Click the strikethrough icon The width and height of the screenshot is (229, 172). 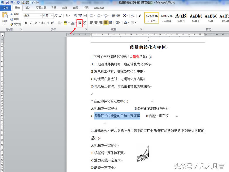(x=43, y=23)
